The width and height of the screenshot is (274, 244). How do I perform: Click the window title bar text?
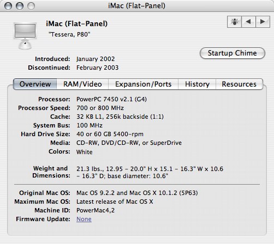[x=136, y=6]
